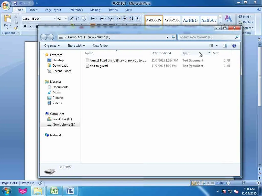
Task: Open the References tab
Action: click(76, 10)
